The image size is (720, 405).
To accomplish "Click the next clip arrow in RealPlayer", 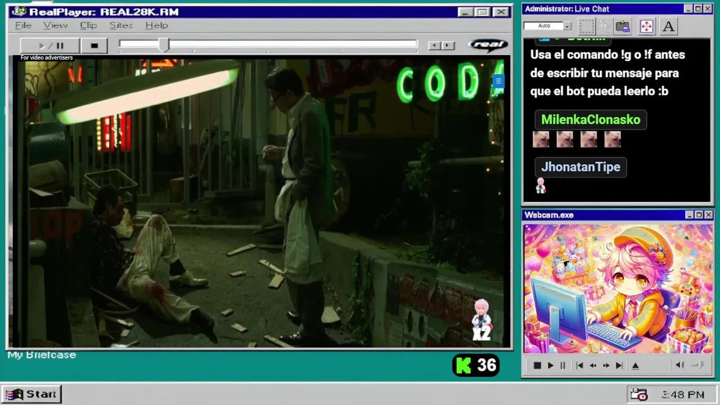I will pyautogui.click(x=448, y=46).
